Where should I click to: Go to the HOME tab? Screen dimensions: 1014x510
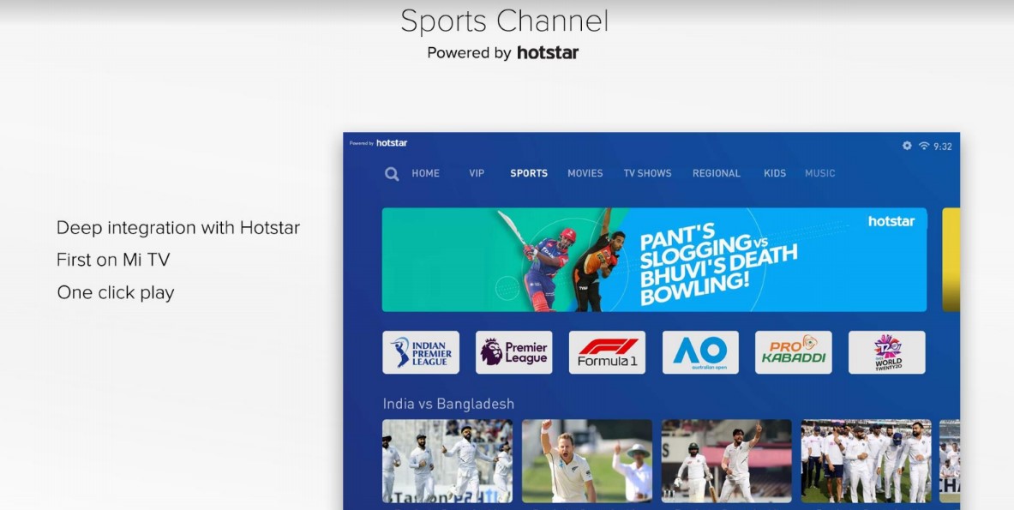pos(425,173)
